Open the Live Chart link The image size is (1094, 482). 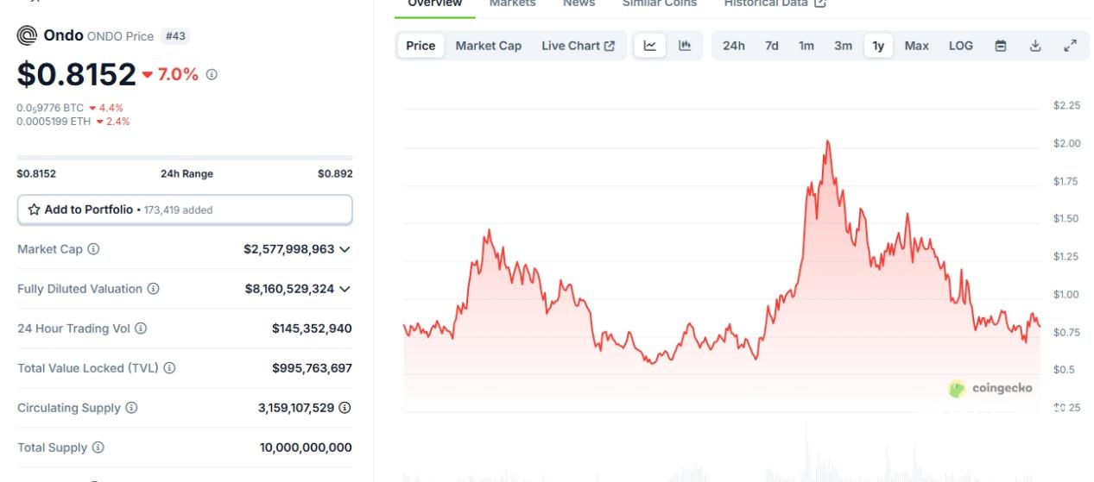[x=578, y=46]
